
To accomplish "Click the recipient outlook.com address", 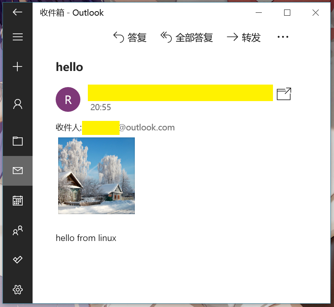I will (x=146, y=128).
